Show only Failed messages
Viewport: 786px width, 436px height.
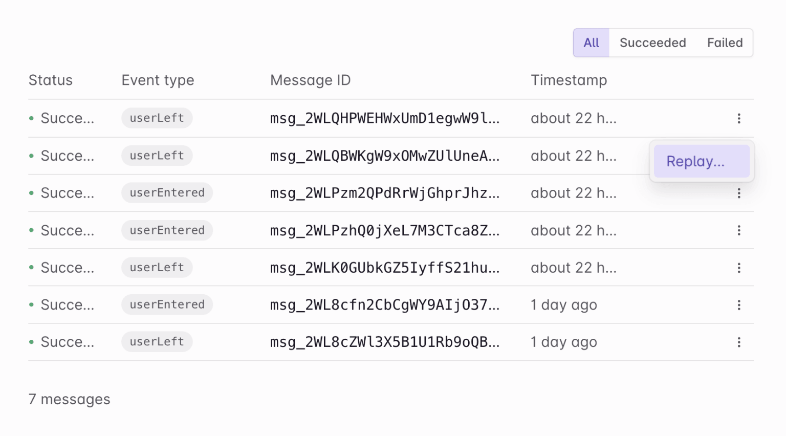[x=725, y=43]
